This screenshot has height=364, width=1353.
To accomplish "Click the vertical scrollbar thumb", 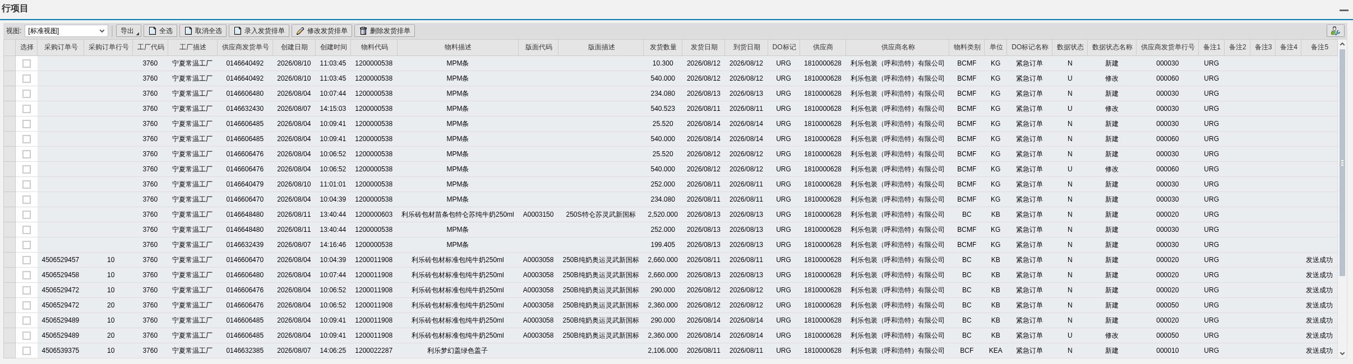I will click(x=1342, y=162).
